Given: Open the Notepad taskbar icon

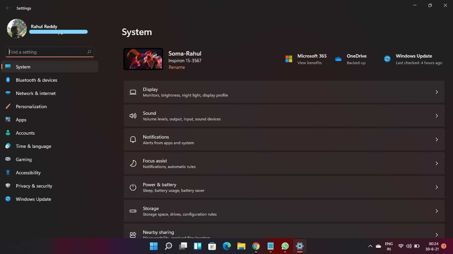Looking at the screenshot, I should coord(271,246).
